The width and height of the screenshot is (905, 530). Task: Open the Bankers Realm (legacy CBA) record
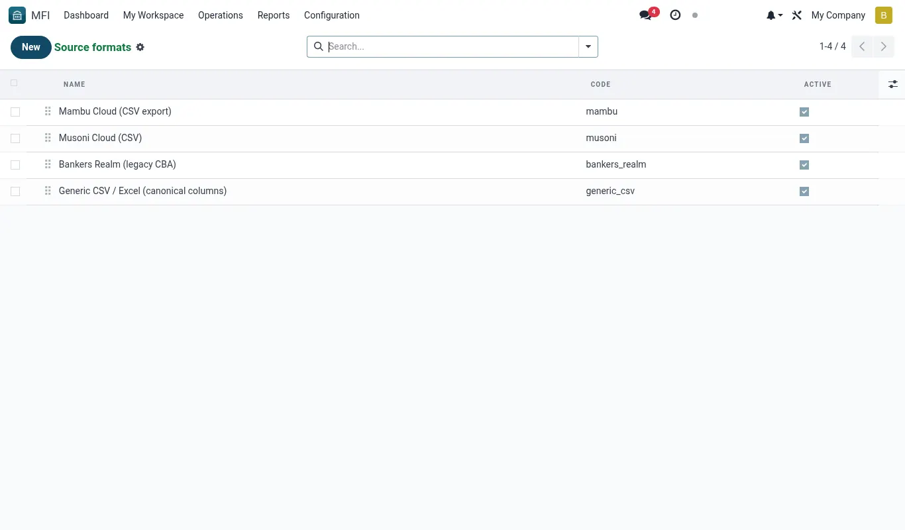pyautogui.click(x=117, y=164)
